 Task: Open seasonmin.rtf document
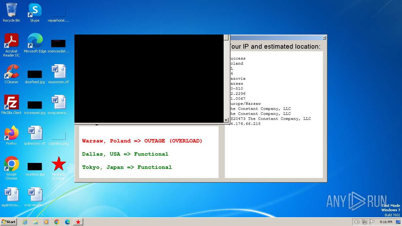tap(58, 74)
